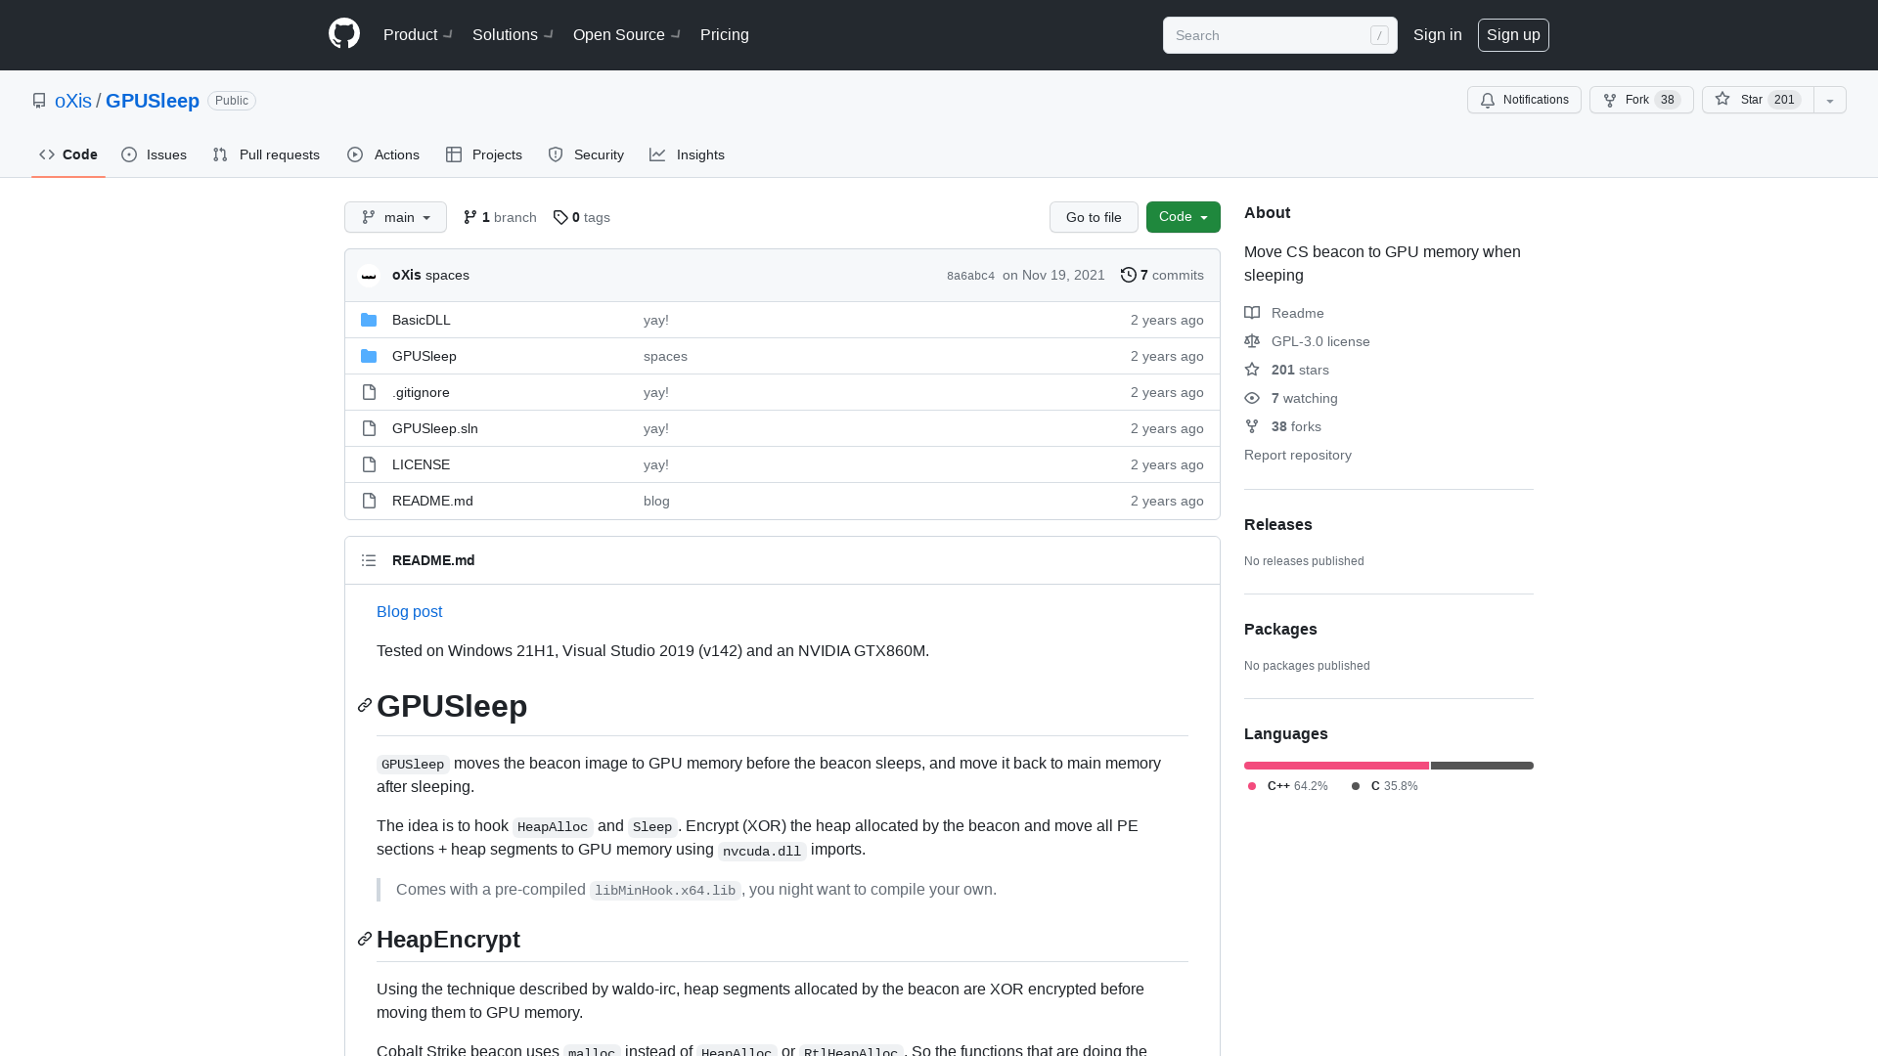Viewport: 1878px width, 1056px height.
Task: Open the Actions tab
Action: (383, 154)
